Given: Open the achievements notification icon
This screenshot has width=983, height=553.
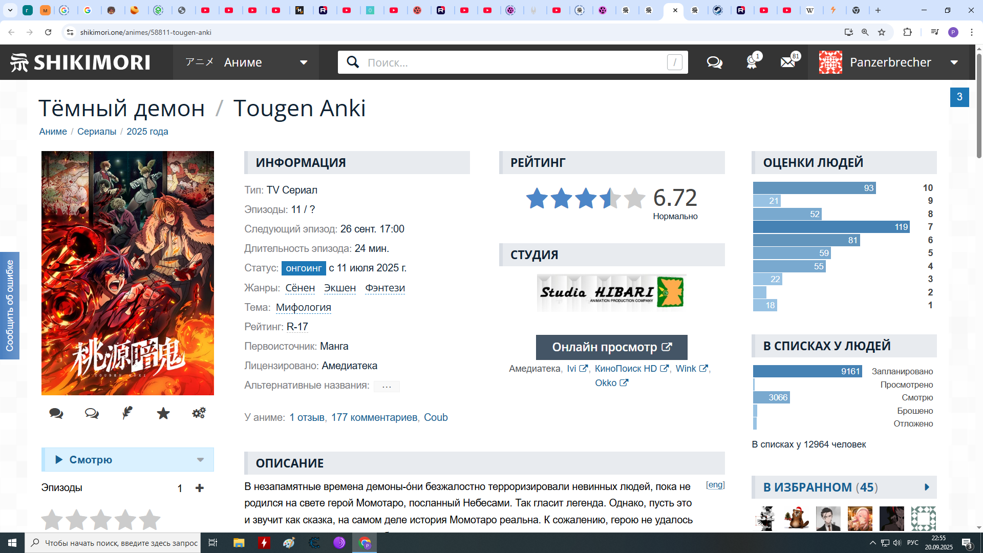Looking at the screenshot, I should [752, 62].
